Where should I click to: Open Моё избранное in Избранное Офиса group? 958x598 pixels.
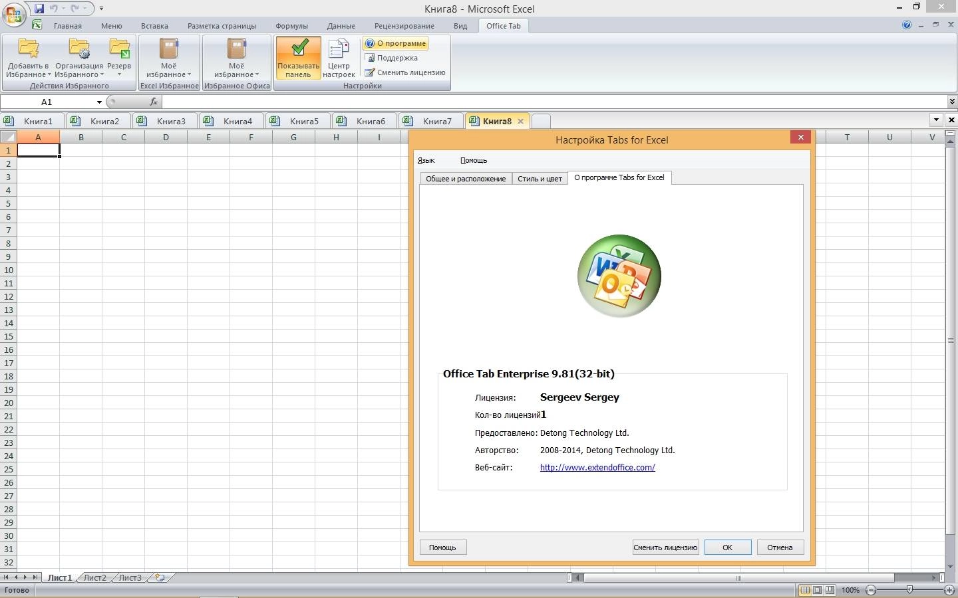click(x=237, y=58)
